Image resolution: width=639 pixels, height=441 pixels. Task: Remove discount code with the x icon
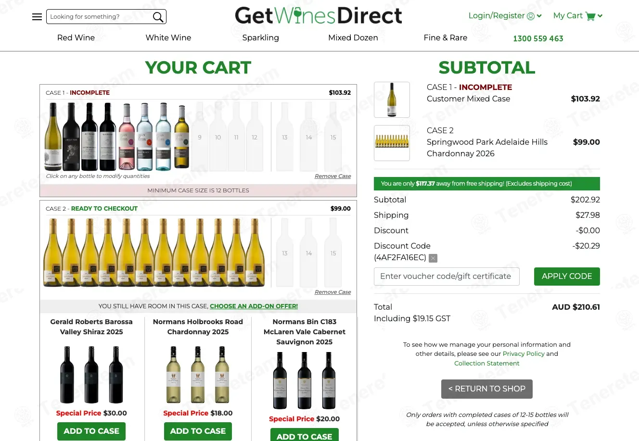[433, 258]
